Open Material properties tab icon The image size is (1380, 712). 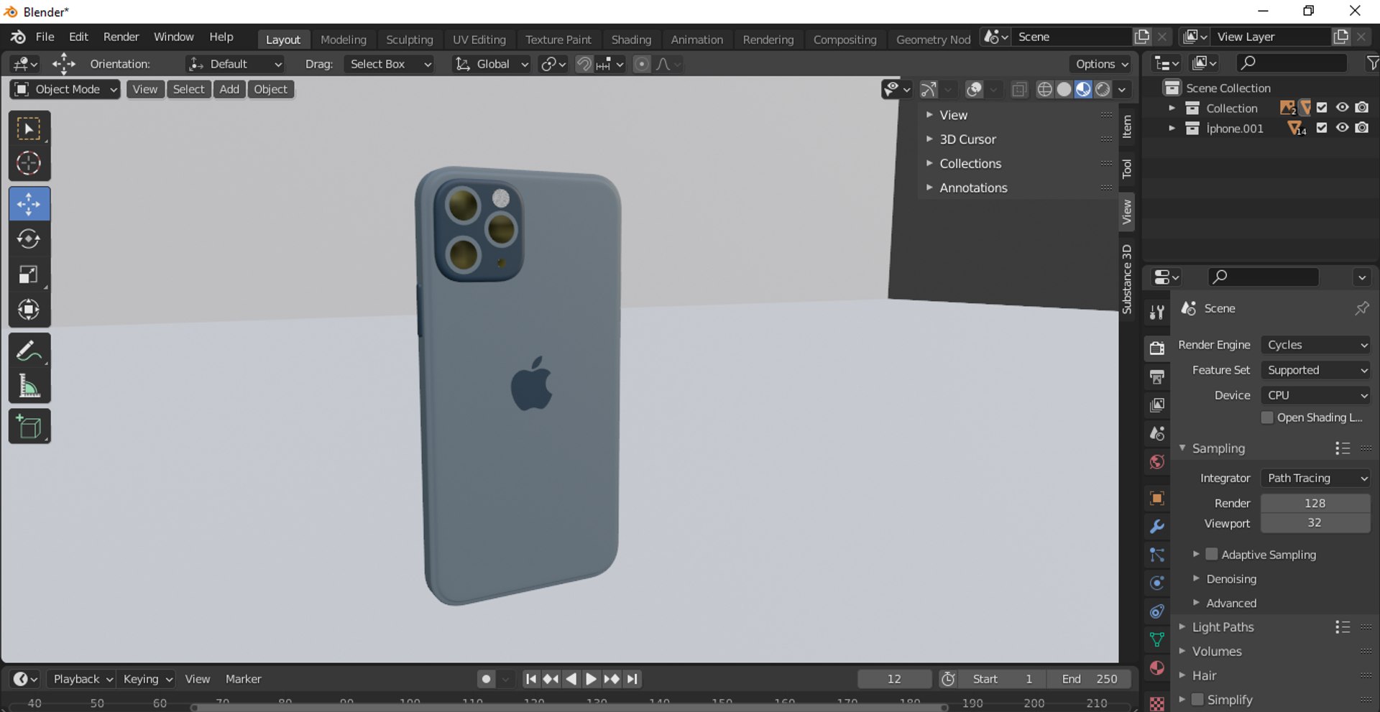(x=1156, y=668)
